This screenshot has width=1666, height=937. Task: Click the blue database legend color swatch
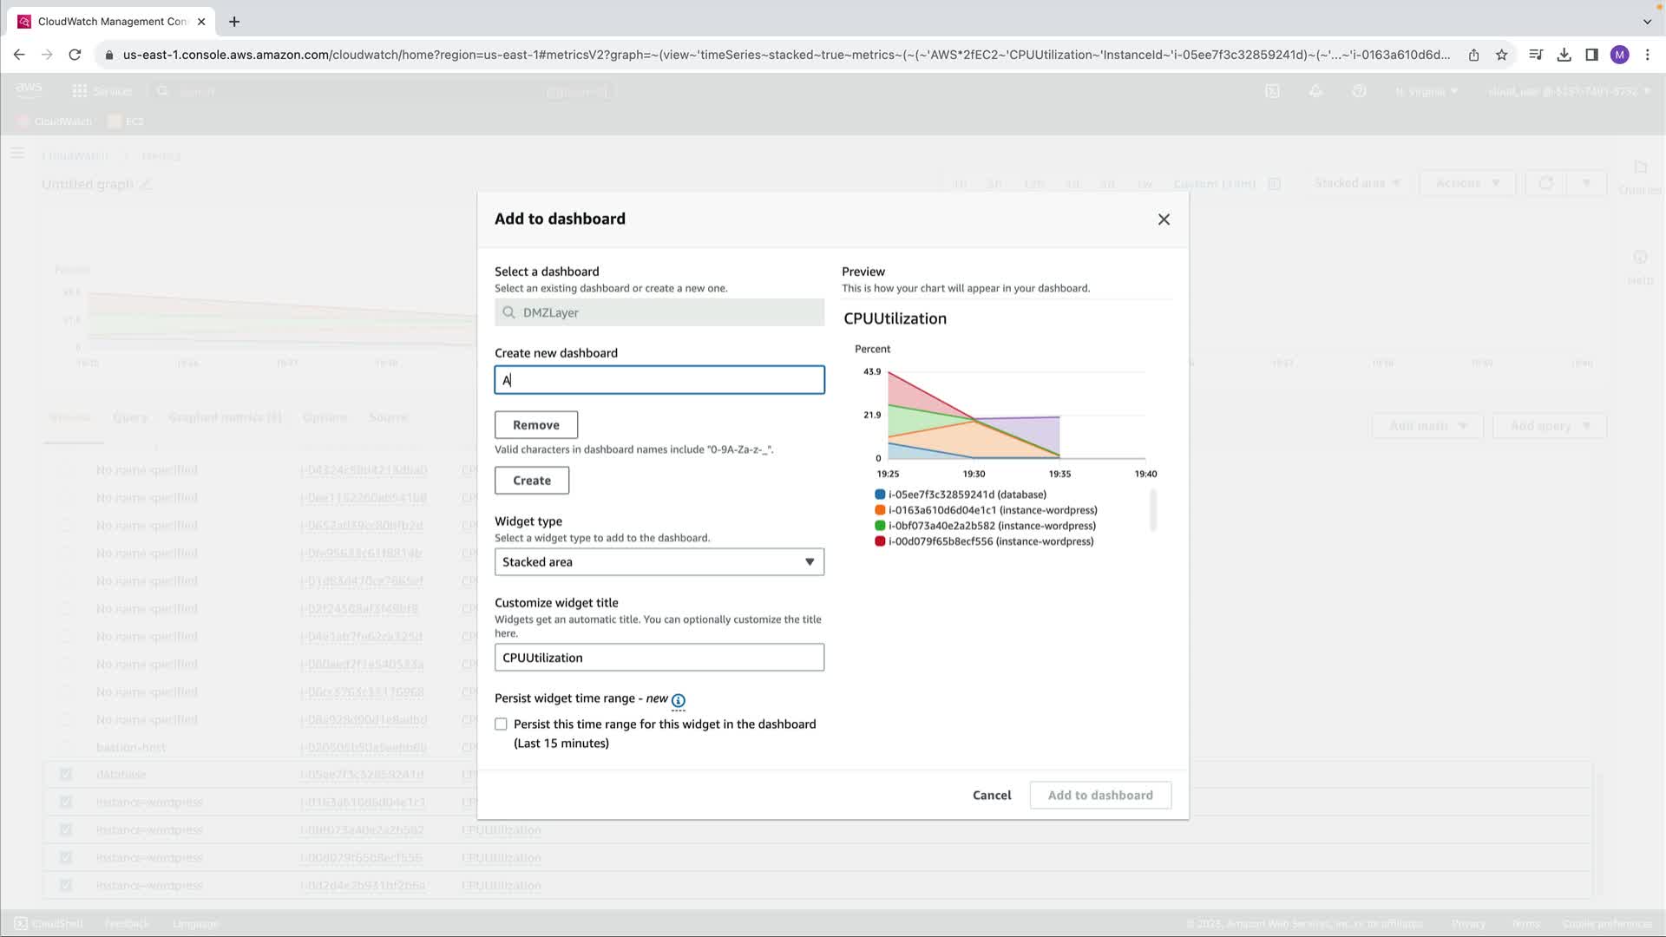[880, 495]
